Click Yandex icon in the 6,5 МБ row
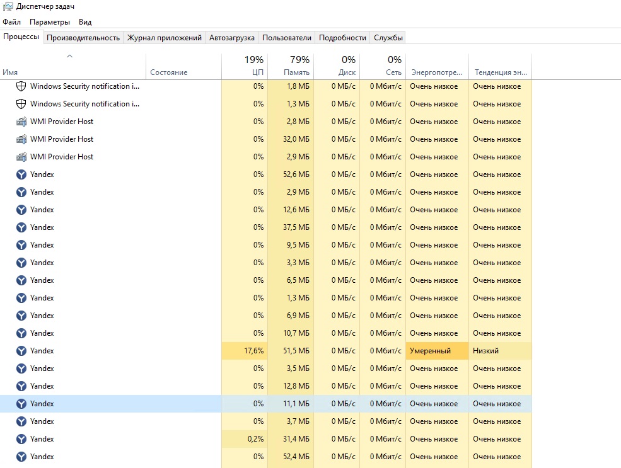 click(x=21, y=280)
